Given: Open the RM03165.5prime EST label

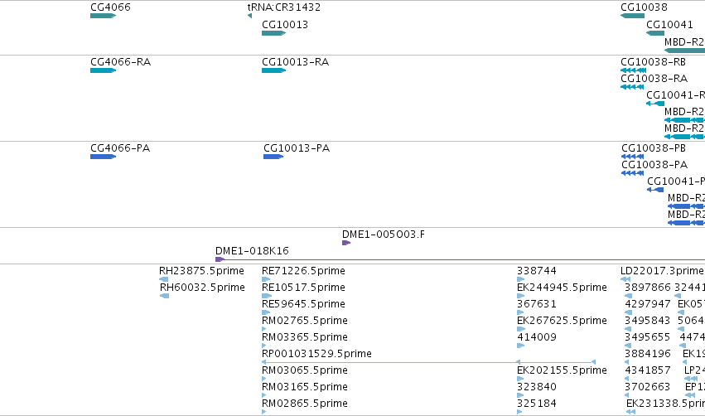Looking at the screenshot, I should pos(304,387).
